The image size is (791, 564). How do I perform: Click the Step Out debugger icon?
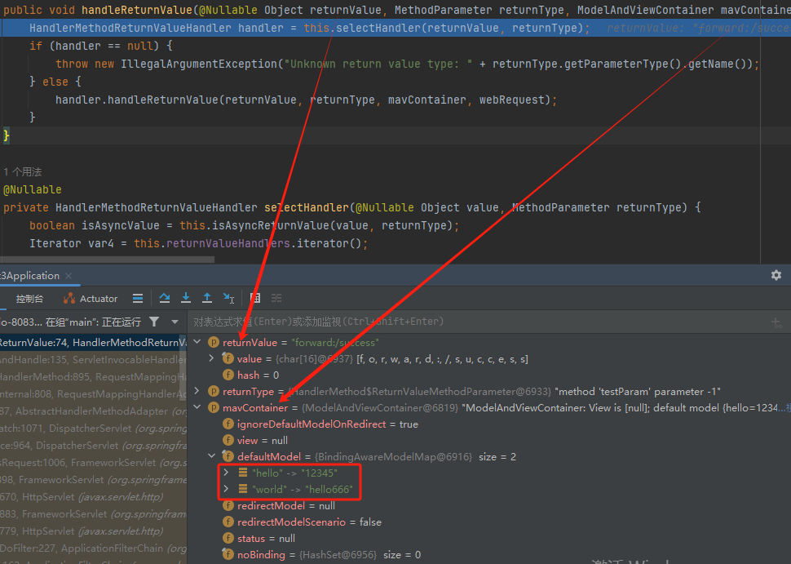pyautogui.click(x=207, y=298)
